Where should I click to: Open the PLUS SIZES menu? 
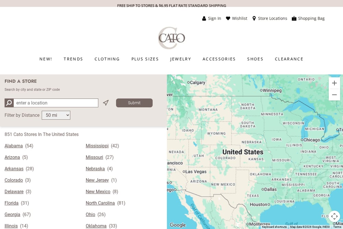point(145,59)
